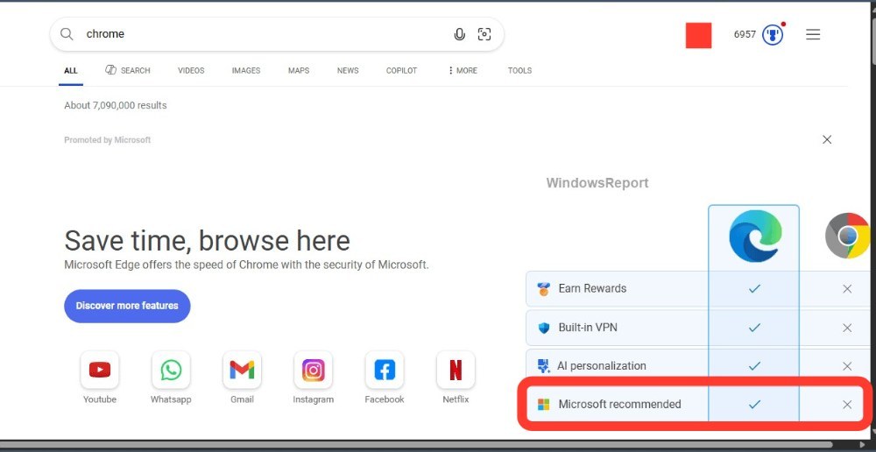Click the Copilot search icon beside SEARCH
Viewport: 876px width, 452px height.
110,70
